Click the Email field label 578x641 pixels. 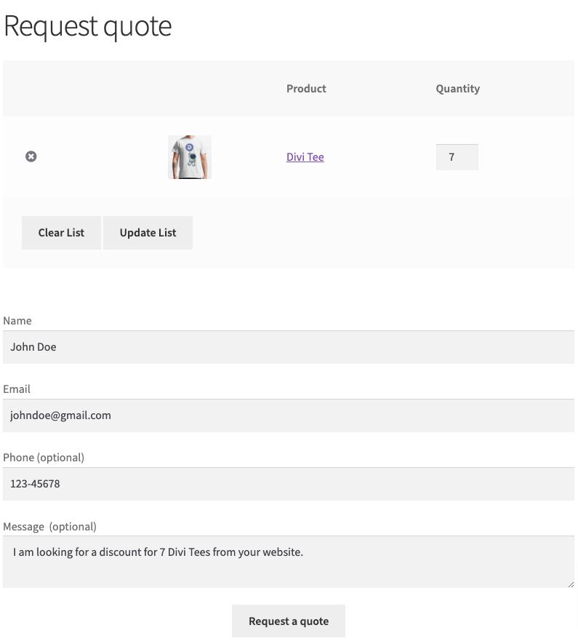pos(16,389)
